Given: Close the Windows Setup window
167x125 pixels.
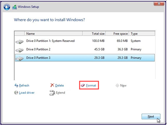Looking at the screenshot, I should pyautogui.click(x=159, y=4).
